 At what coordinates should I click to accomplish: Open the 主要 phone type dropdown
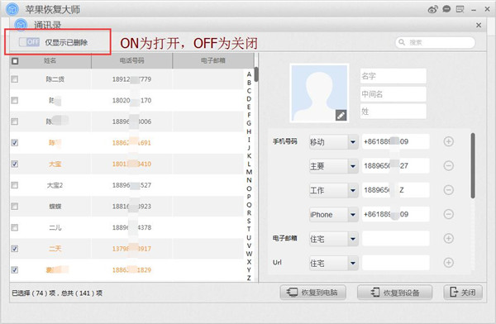[x=334, y=166]
